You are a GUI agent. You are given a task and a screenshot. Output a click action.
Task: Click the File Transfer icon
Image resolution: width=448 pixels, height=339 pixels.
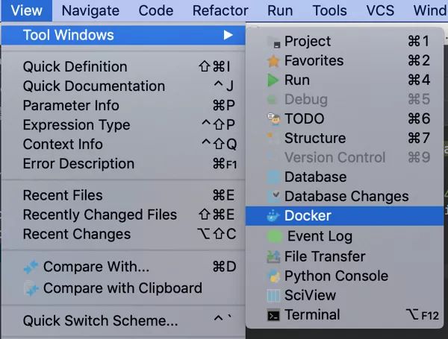click(273, 256)
